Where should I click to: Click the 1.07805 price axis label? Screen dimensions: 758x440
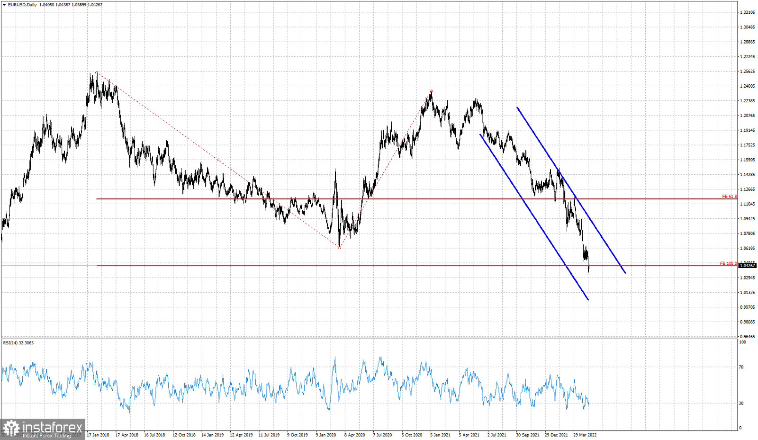pos(748,233)
